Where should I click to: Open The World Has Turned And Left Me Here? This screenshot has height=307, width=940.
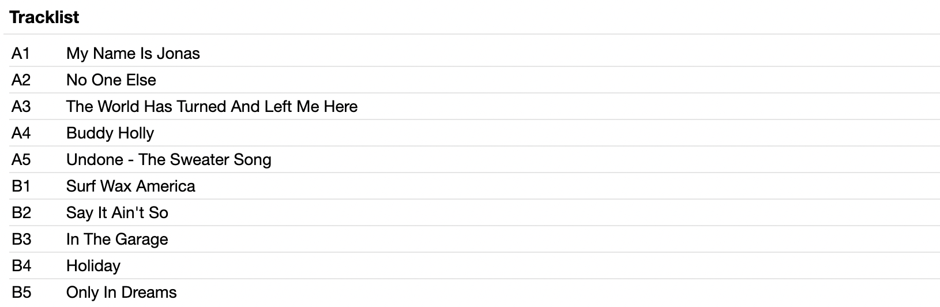[x=212, y=107]
